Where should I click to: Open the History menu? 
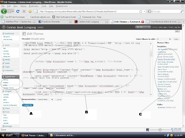[23, 6]
